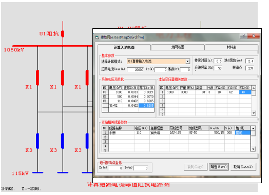The height and width of the screenshot is (195, 269).
Task: Click the 短路电流Imax input field
Action: (136, 70)
